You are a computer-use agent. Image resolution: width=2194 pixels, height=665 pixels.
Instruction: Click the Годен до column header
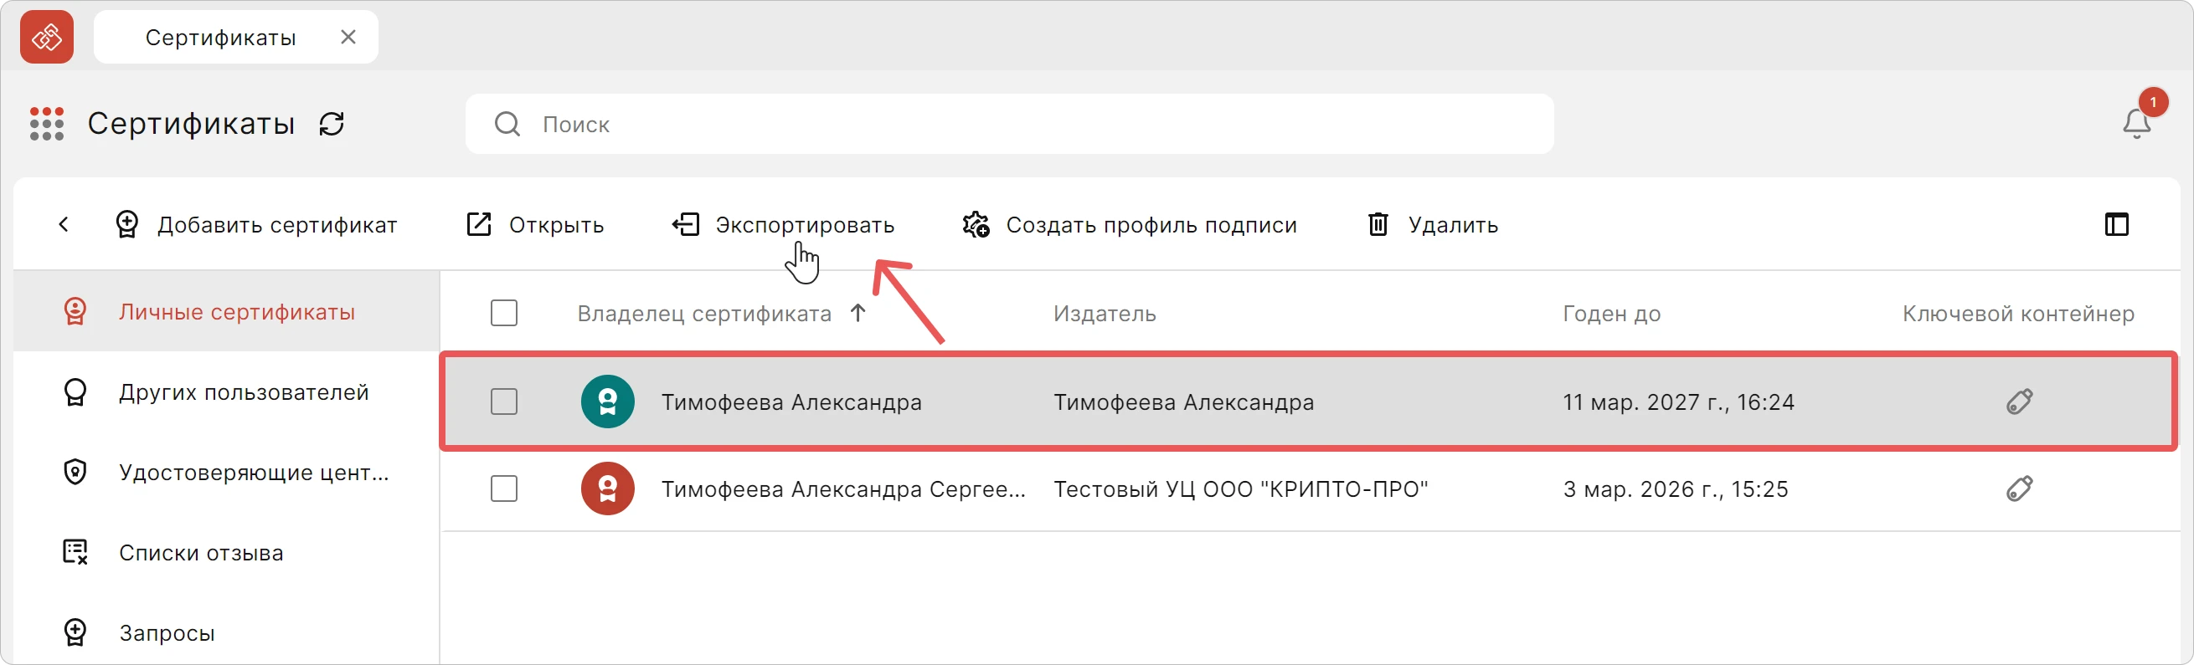(x=1611, y=314)
